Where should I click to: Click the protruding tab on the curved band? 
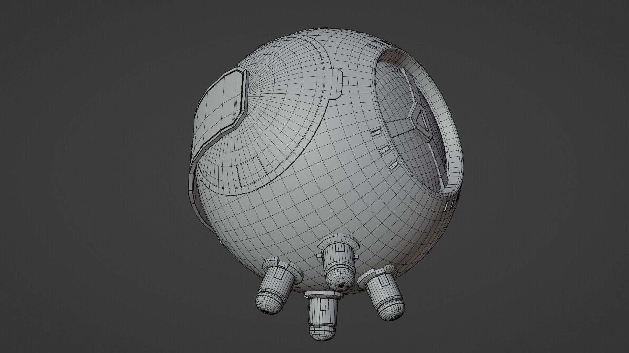tap(337, 83)
